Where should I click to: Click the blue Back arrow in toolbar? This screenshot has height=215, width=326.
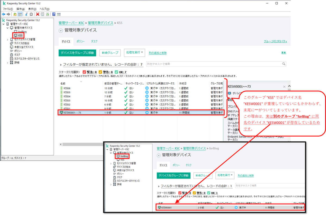(x=4, y=14)
